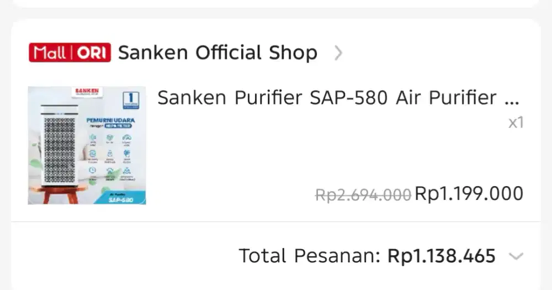
Task: Click the x1 quantity indicator
Action: click(x=516, y=123)
